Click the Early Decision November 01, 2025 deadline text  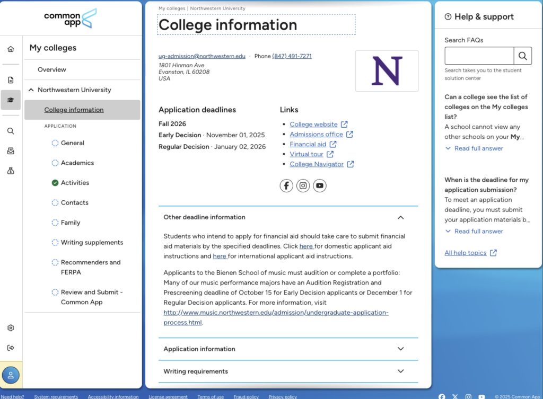click(212, 135)
